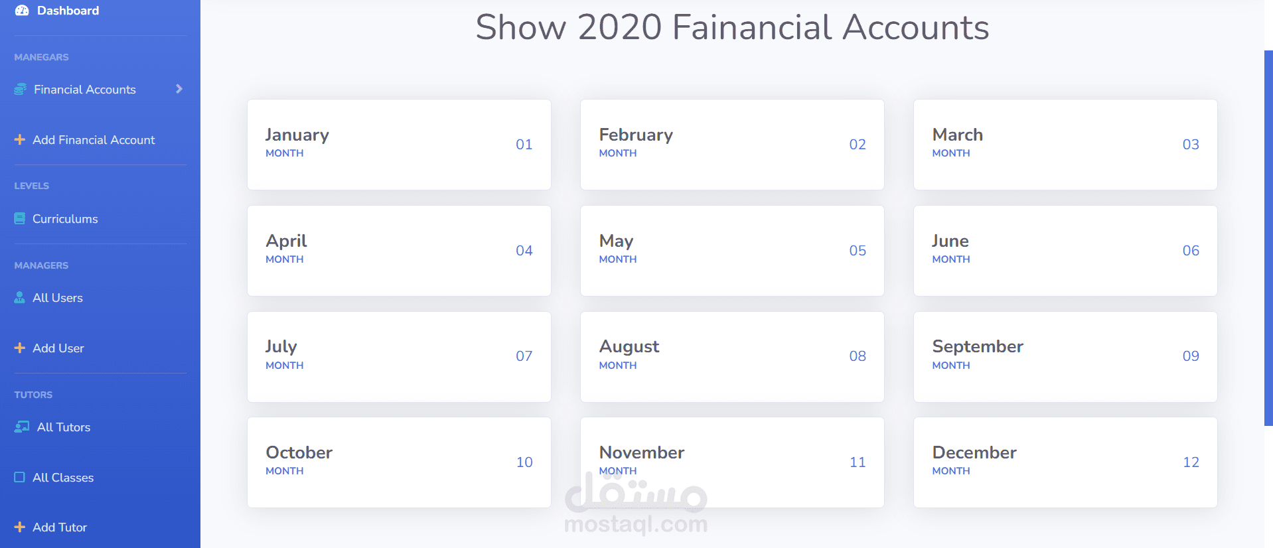1273x548 pixels.
Task: Select the February month card
Action: coord(732,145)
